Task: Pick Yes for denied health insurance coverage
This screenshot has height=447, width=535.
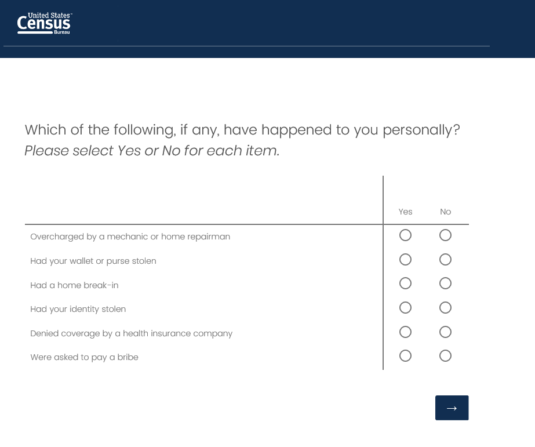Action: [x=405, y=332]
